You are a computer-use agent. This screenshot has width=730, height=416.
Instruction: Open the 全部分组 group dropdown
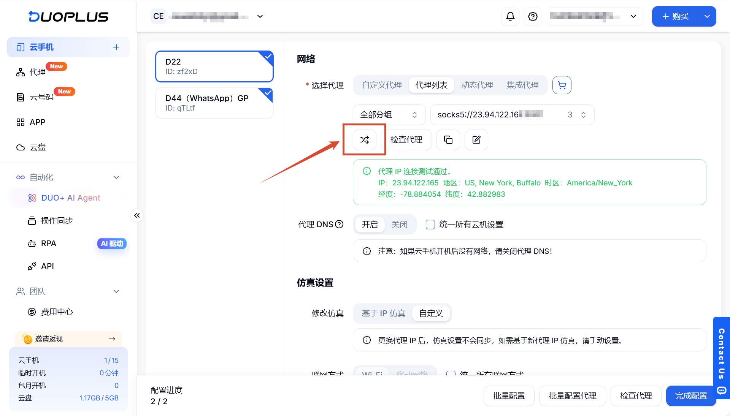coord(389,115)
